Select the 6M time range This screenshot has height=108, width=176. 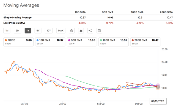[x=17, y=31]
